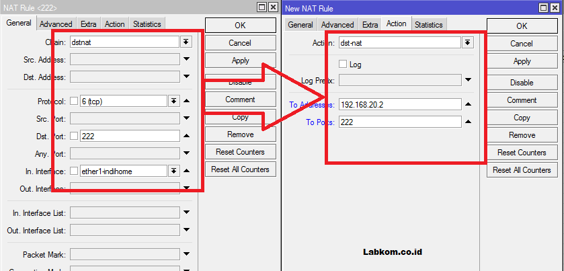
Task: Expand the Log Prefix field
Action: point(468,80)
